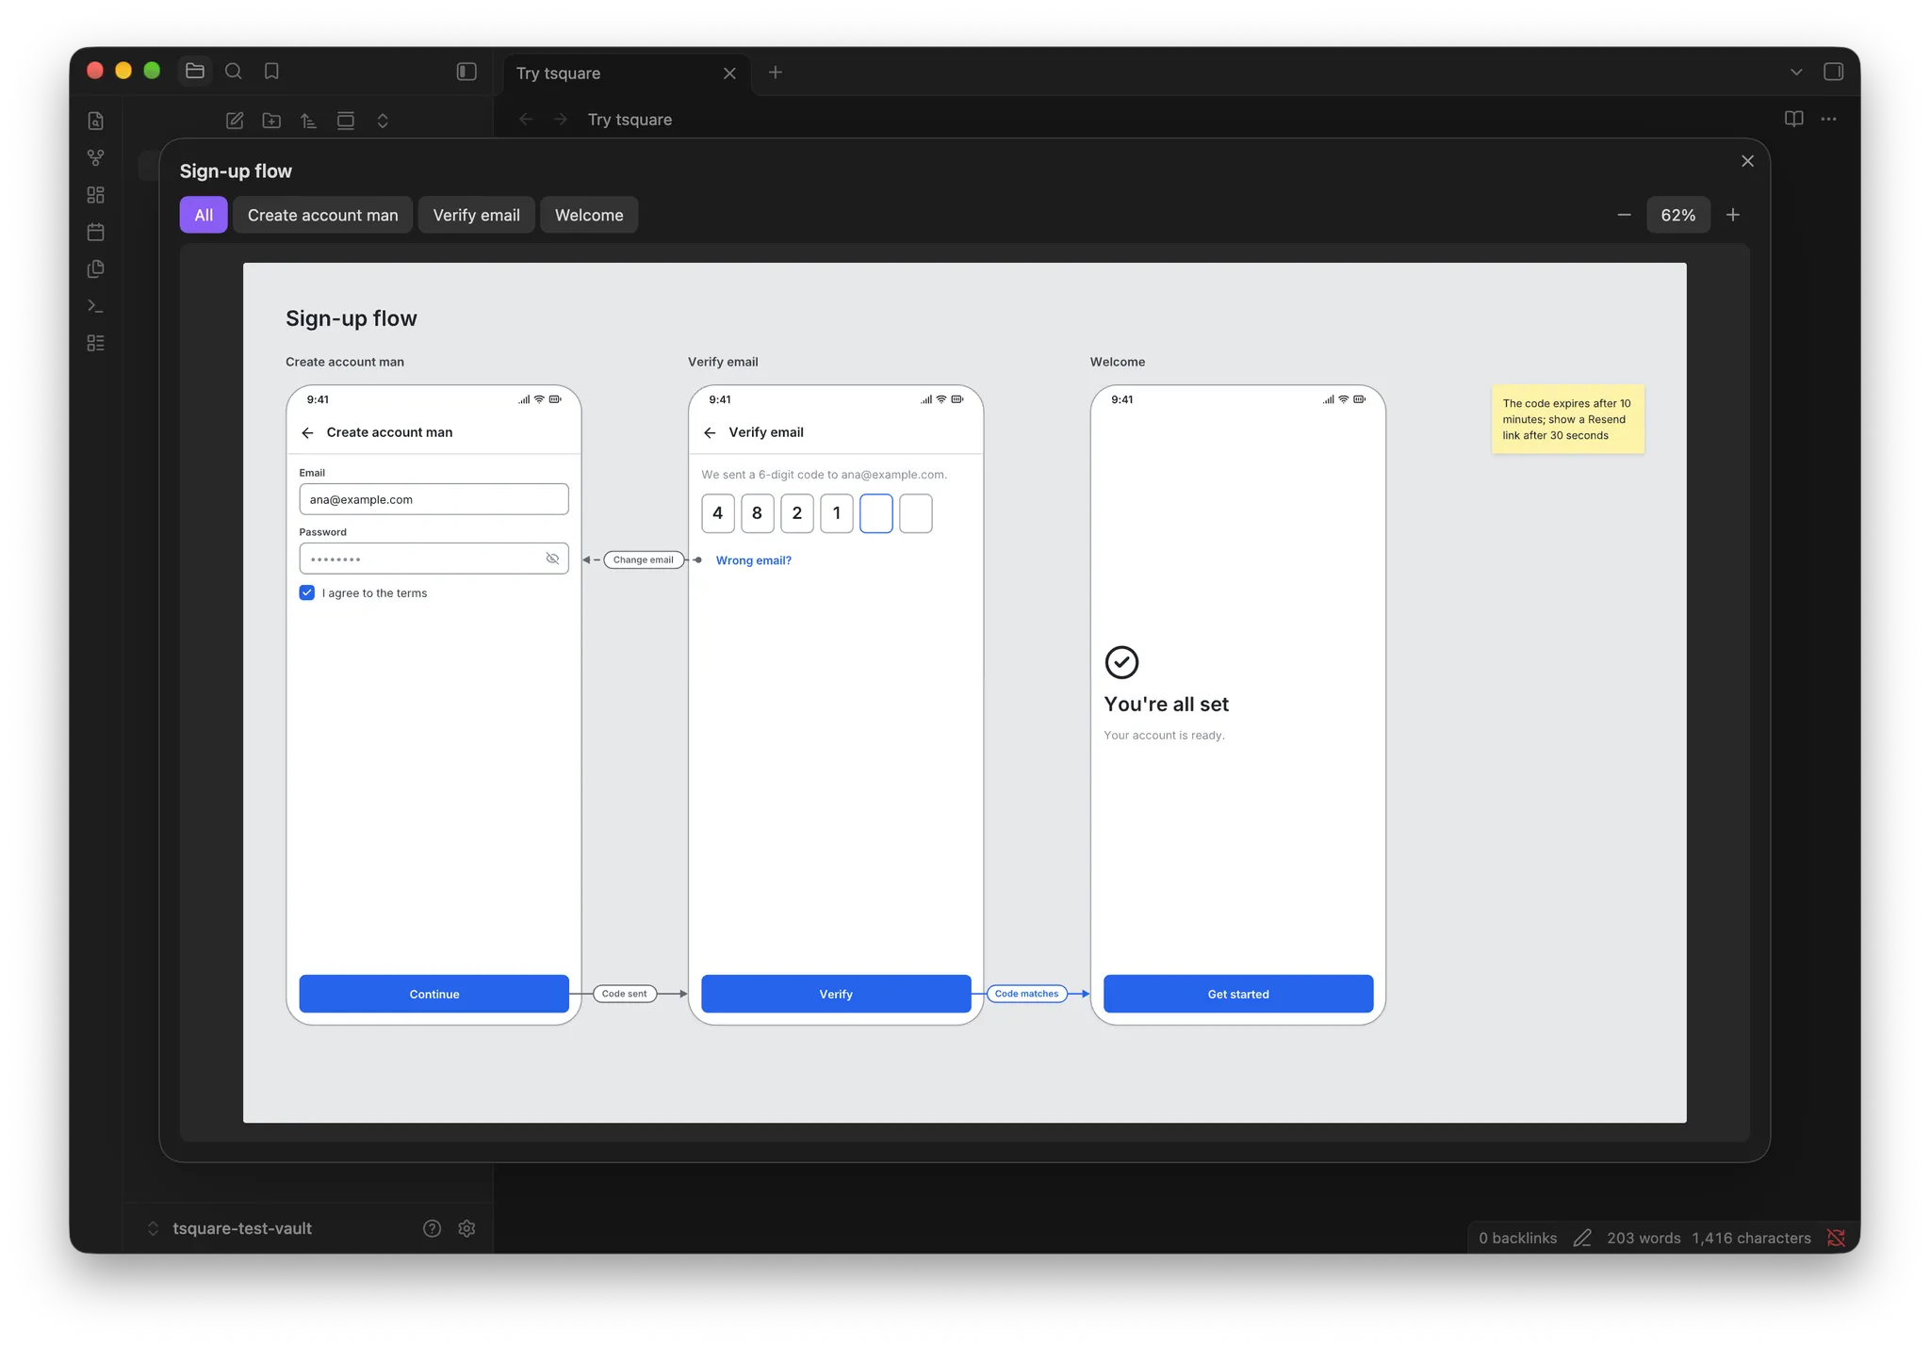
Task: Toggle right sidebar panel icon
Action: click(1833, 72)
